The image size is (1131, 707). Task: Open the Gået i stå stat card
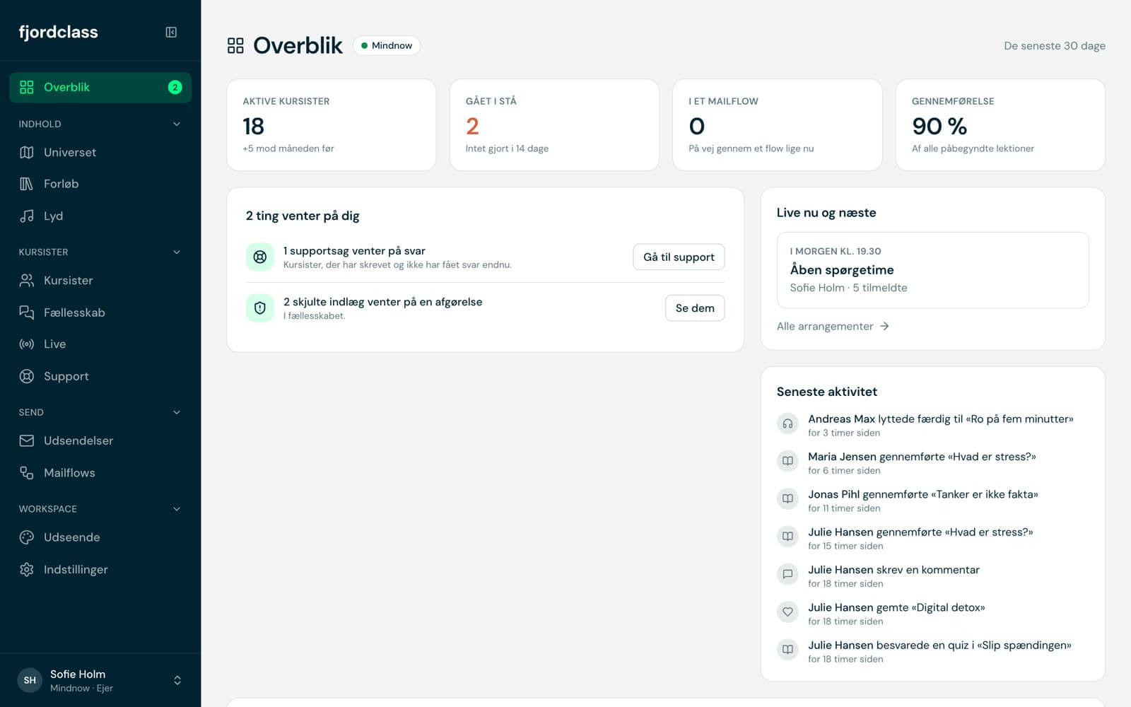point(554,124)
